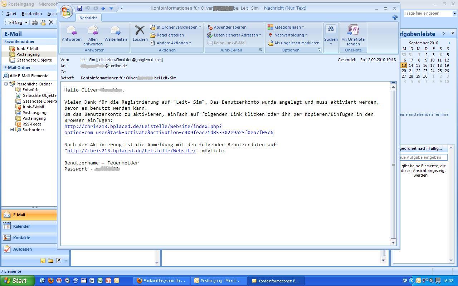Image resolution: width=458 pixels, height=286 pixels.
Task: Launch Word from the quick launch bar
Action: [92, 281]
